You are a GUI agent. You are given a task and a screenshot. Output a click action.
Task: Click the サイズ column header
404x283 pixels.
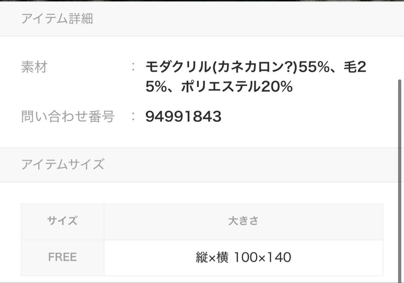click(x=62, y=221)
